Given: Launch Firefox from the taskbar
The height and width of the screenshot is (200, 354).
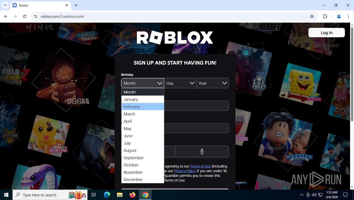Looking at the screenshot, I should [132, 195].
